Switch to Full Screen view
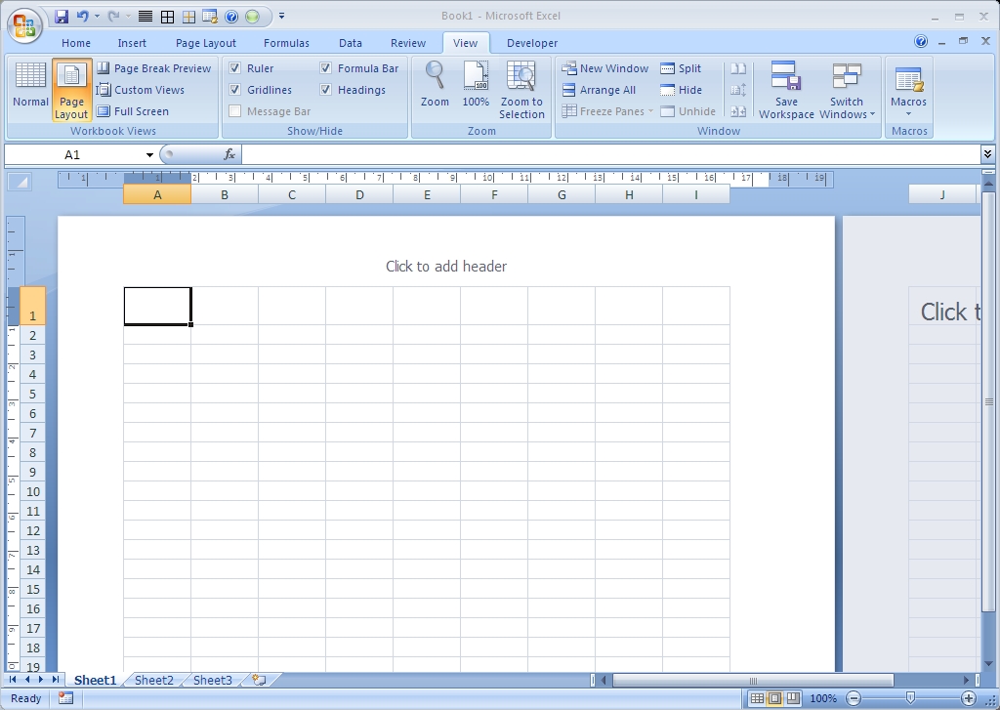The height and width of the screenshot is (710, 1000). click(133, 111)
